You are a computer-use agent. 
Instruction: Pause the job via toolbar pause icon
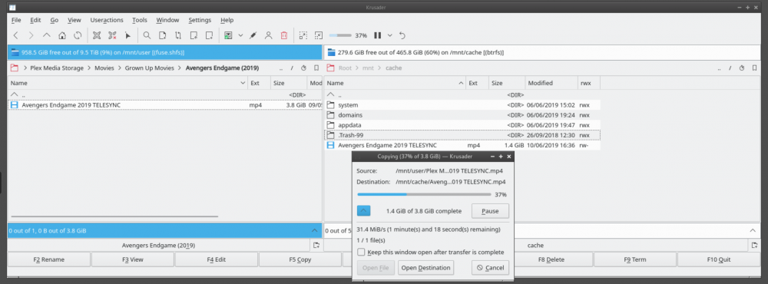tap(377, 35)
